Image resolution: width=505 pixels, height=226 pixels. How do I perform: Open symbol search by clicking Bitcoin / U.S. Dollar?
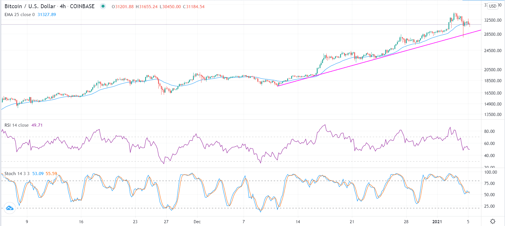30,6
